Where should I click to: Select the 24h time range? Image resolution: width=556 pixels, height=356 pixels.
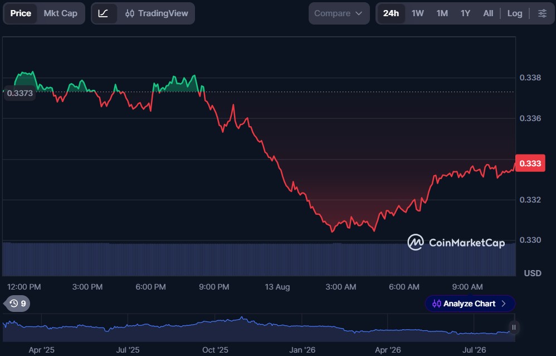click(x=391, y=13)
